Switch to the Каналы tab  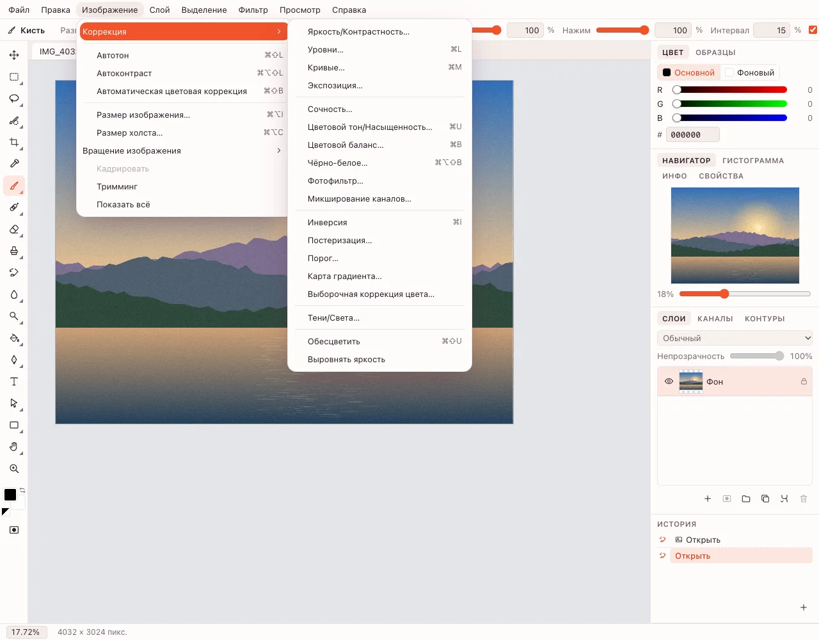(715, 319)
